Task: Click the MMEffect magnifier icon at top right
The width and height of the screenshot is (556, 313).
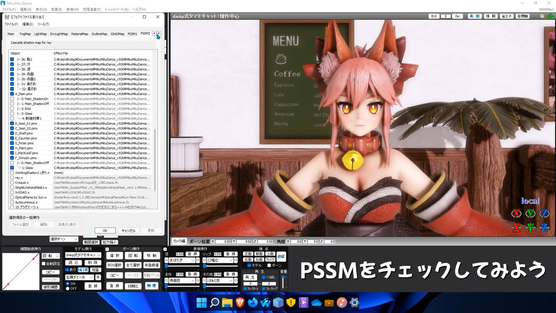Action: (542, 16)
